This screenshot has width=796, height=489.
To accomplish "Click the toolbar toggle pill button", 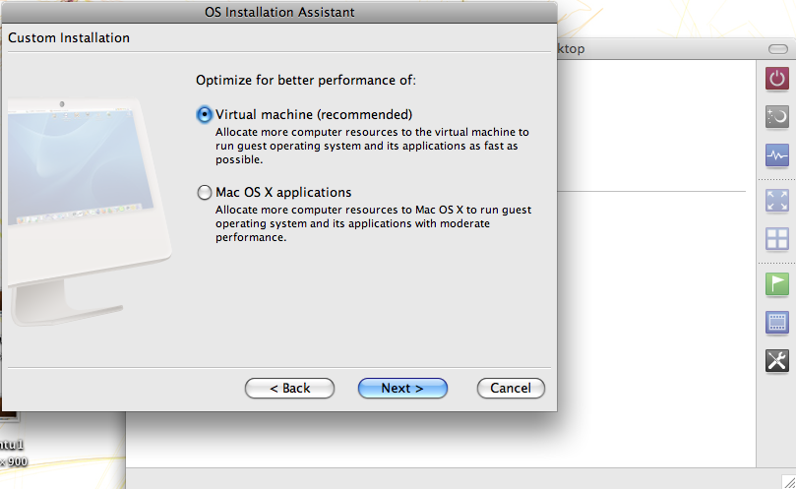I will [x=777, y=49].
